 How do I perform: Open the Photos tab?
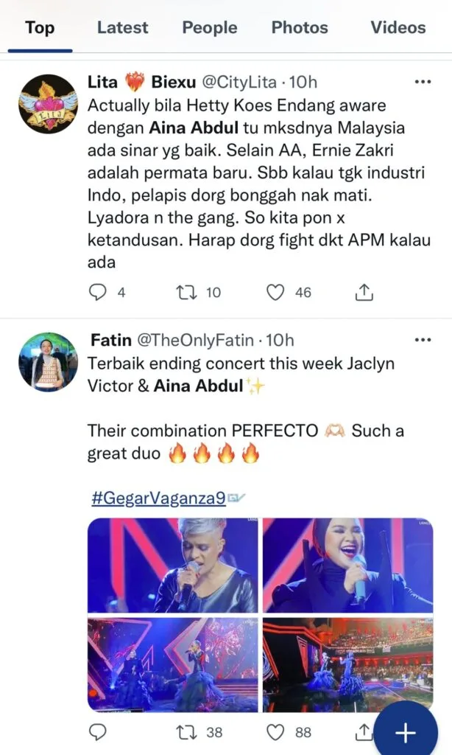[300, 28]
